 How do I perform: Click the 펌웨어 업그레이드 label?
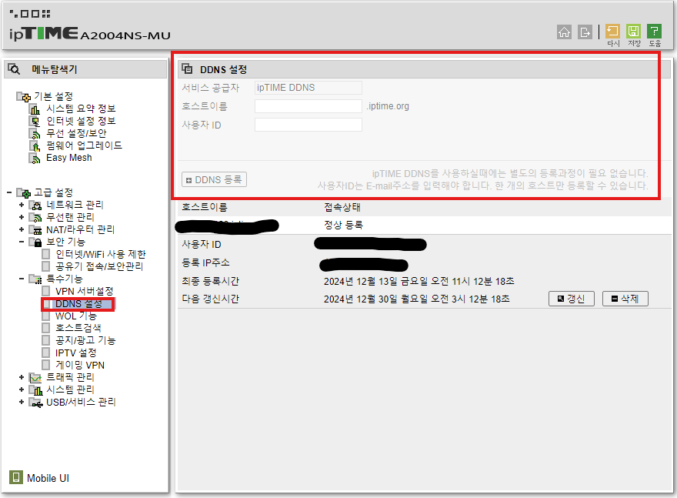(84, 146)
